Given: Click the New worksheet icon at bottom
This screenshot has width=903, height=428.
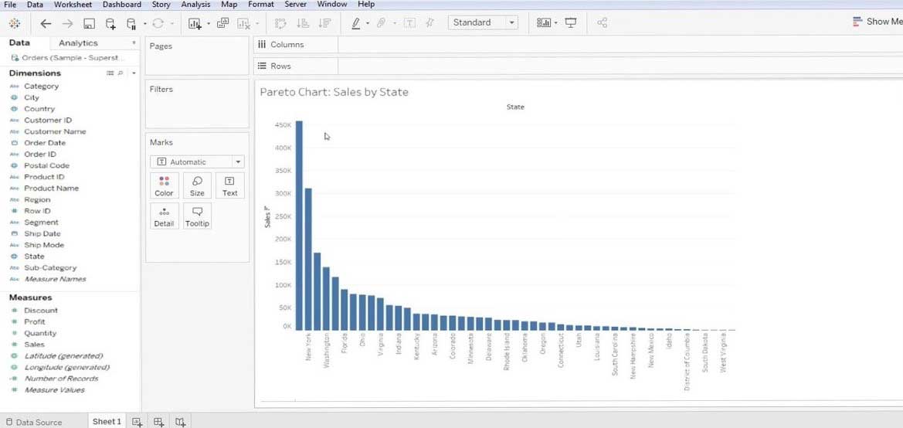Looking at the screenshot, I should click(x=137, y=422).
